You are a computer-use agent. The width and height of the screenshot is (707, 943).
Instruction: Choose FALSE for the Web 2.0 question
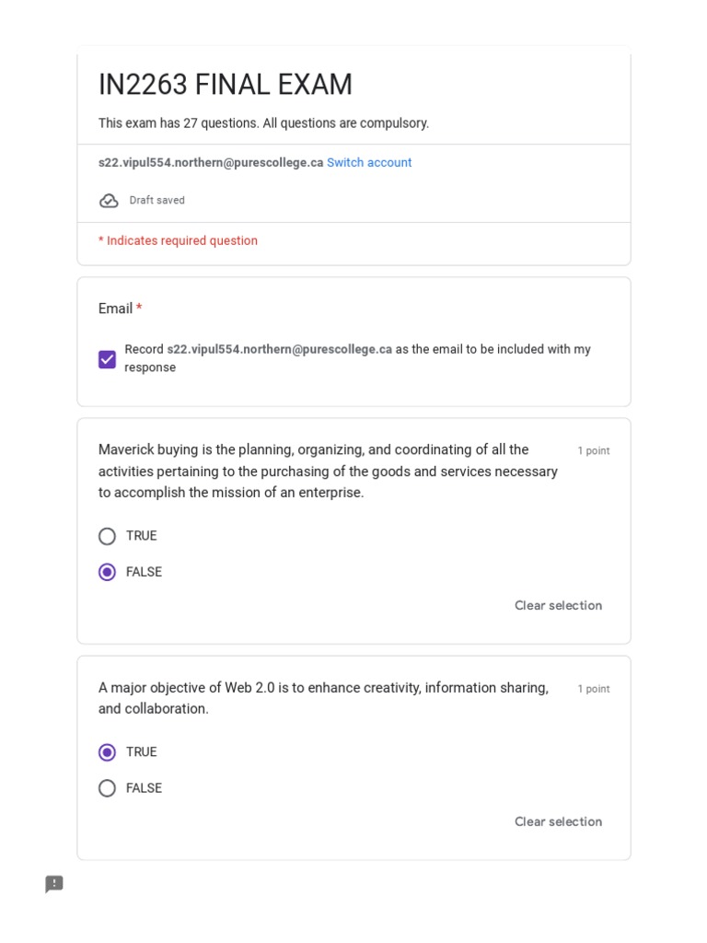tap(108, 788)
